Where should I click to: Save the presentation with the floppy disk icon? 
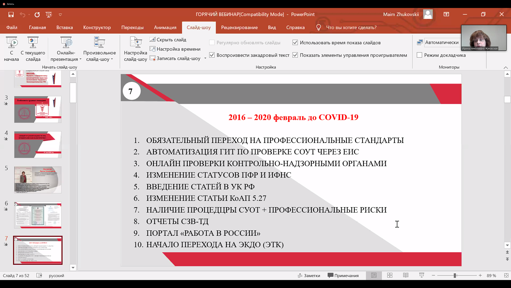click(x=11, y=15)
